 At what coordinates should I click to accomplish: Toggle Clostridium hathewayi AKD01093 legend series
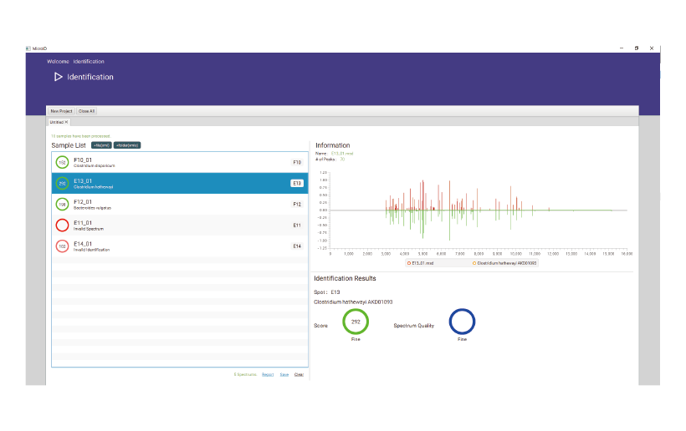(504, 263)
